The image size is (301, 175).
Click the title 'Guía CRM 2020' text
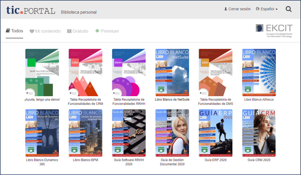coord(259,160)
